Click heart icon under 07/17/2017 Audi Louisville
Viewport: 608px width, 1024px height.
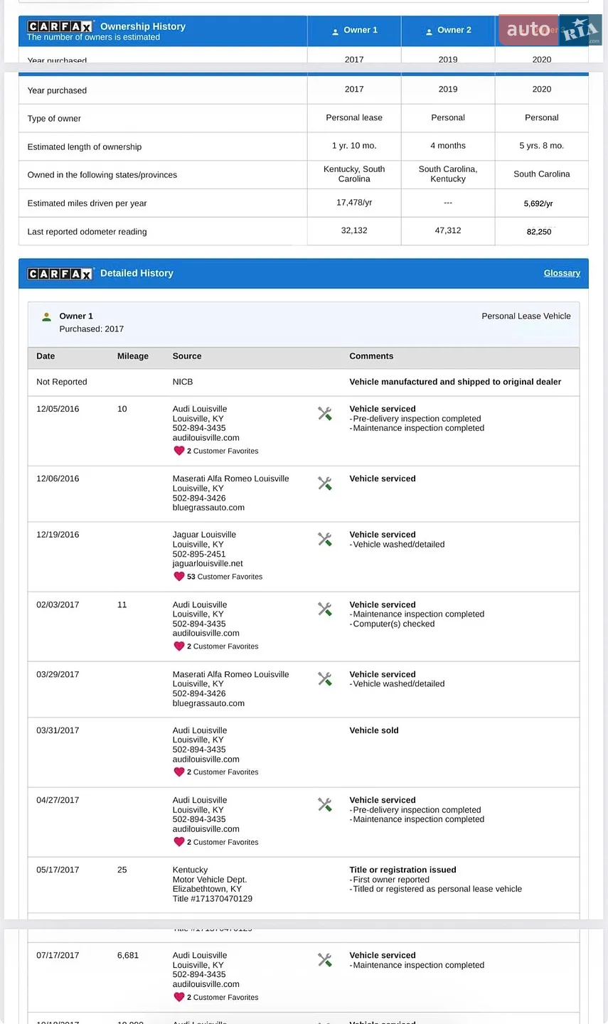[179, 997]
